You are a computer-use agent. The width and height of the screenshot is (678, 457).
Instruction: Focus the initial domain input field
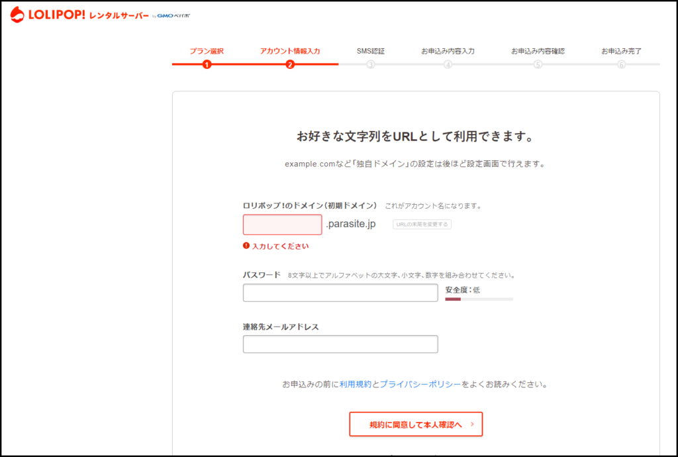(282, 225)
